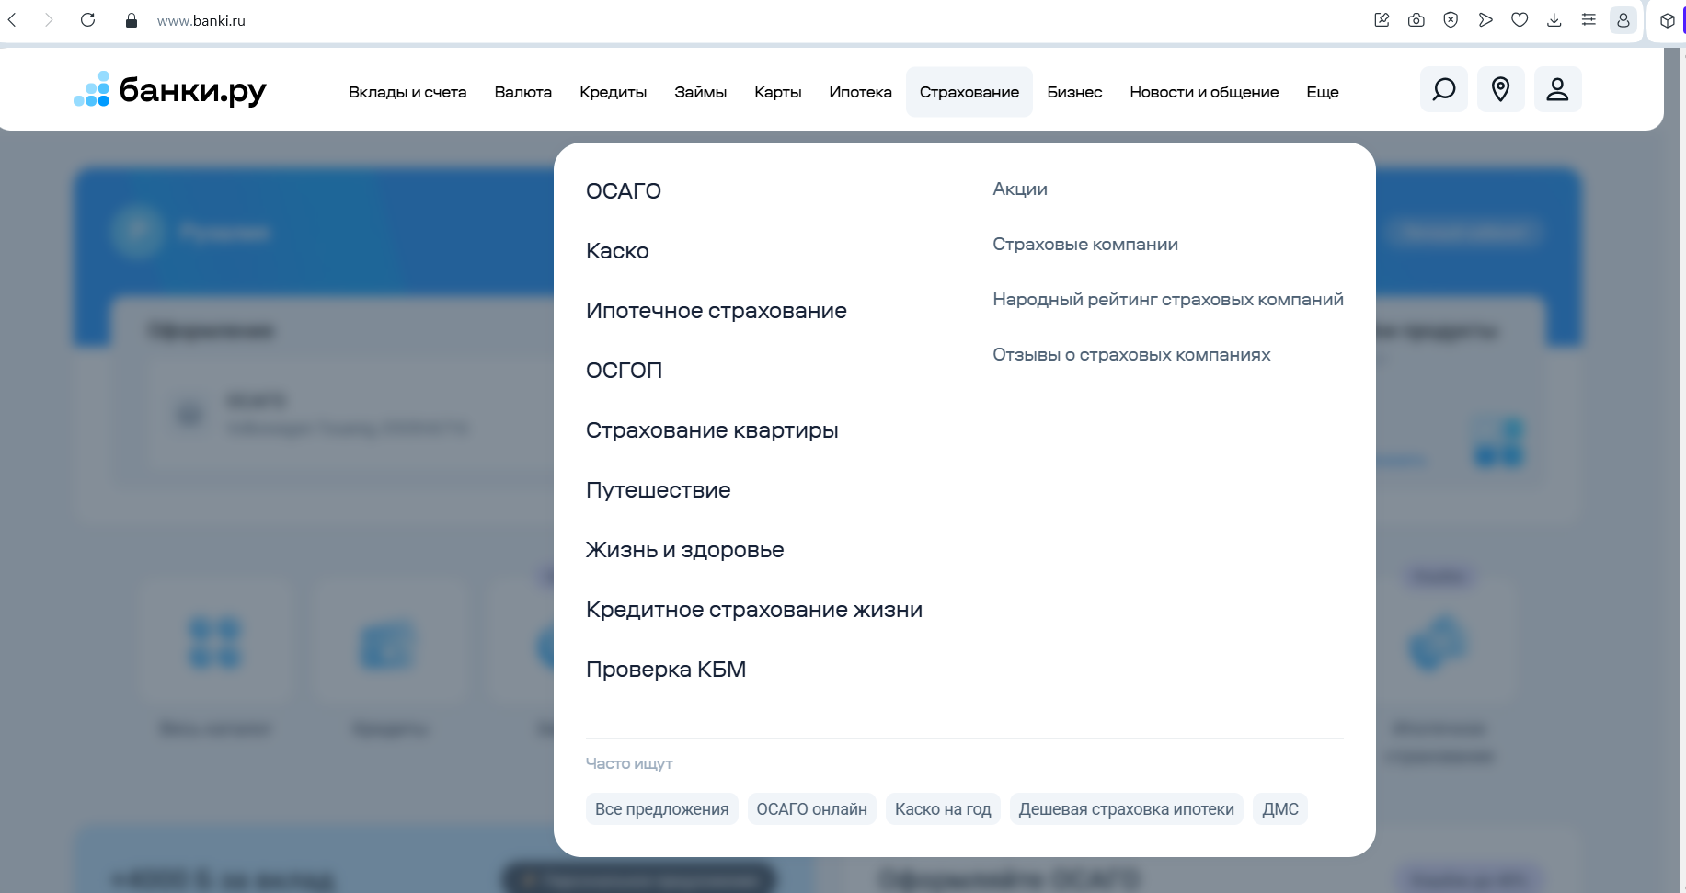Expand the Новости и общение menu
The height and width of the screenshot is (893, 1686).
[x=1203, y=92]
